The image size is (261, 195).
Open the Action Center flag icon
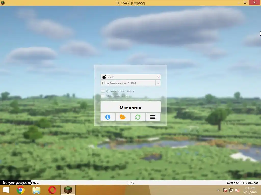pos(225,190)
